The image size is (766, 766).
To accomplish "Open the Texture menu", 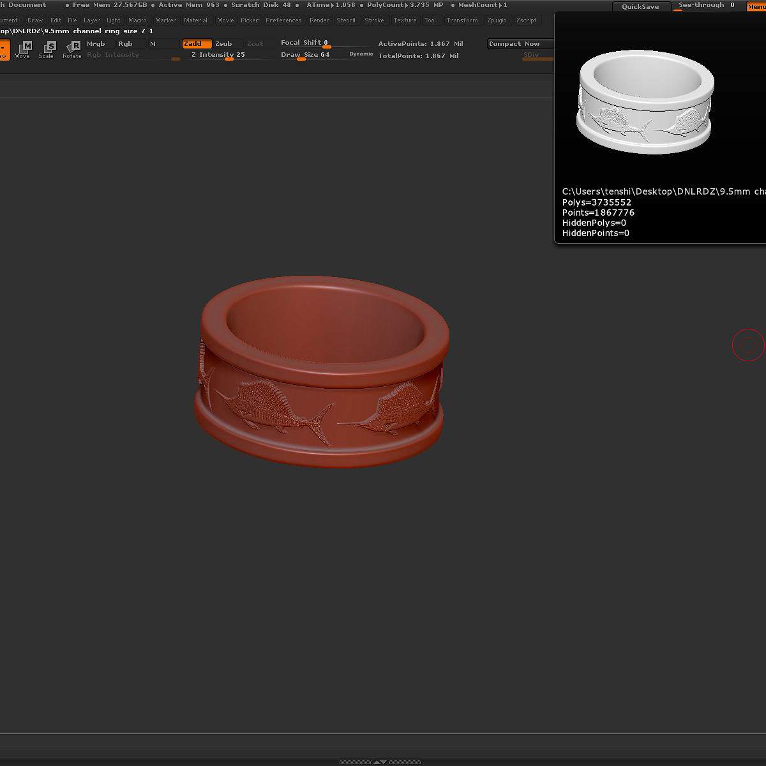I will [x=405, y=20].
